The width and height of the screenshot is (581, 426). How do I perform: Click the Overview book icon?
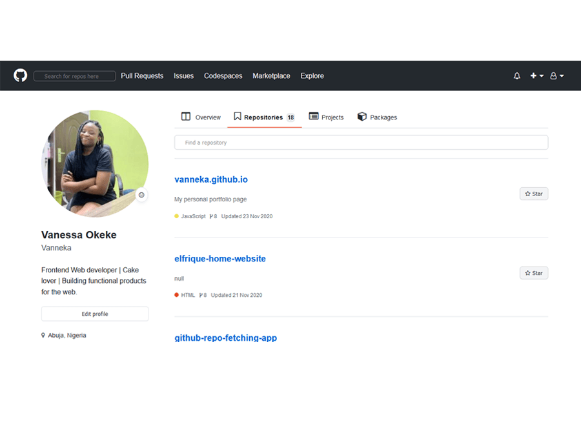click(186, 117)
